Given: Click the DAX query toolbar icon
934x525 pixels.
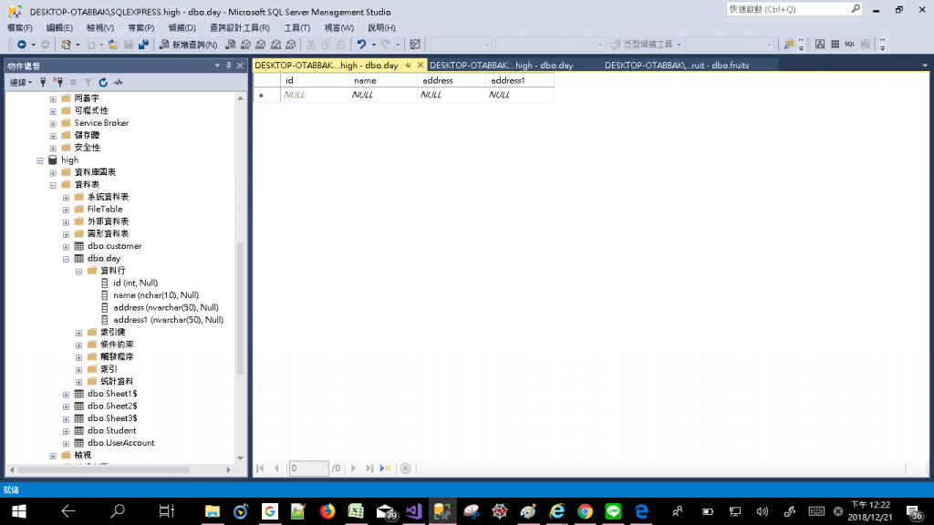Looking at the screenshot, I should pyautogui.click(x=291, y=45).
